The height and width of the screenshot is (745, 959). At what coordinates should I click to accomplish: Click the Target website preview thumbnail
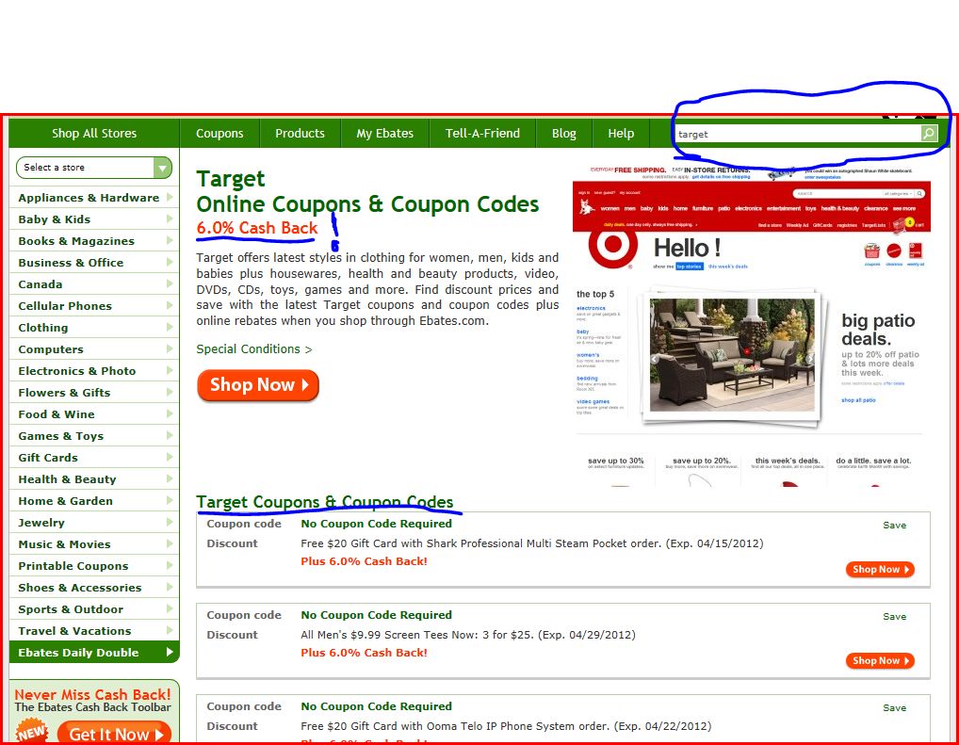coord(752,325)
